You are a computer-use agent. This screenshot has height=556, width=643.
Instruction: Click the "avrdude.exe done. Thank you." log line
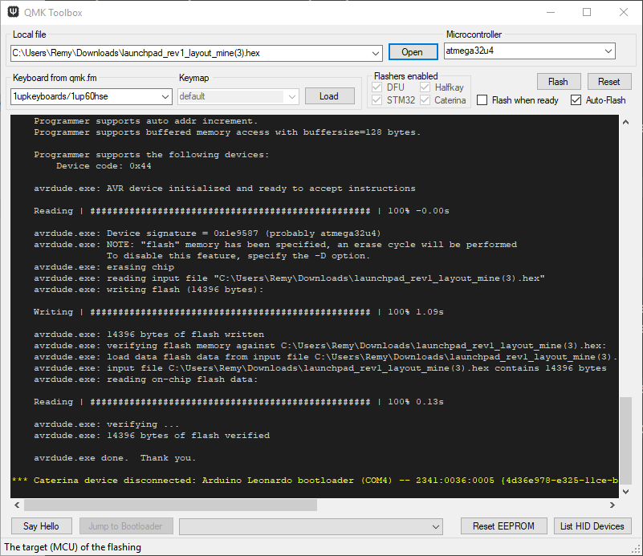pyautogui.click(x=115, y=457)
